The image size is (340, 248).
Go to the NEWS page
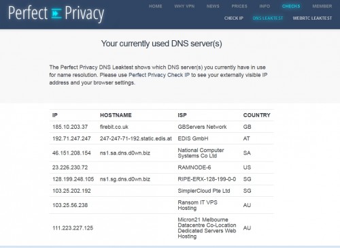[213, 6]
